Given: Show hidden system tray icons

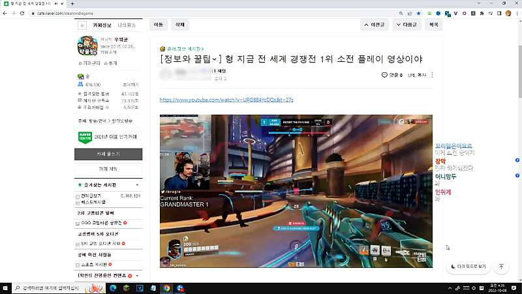Looking at the screenshot, I should coord(450,288).
